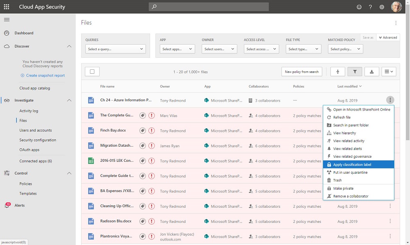Open the File Type dropdown
This screenshot has width=410, height=245.
[303, 49]
